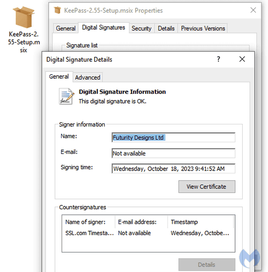
Task: Click the package icon in the Properties title bar
Action: [x=57, y=10]
